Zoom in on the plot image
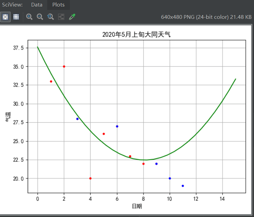 pos(29,17)
